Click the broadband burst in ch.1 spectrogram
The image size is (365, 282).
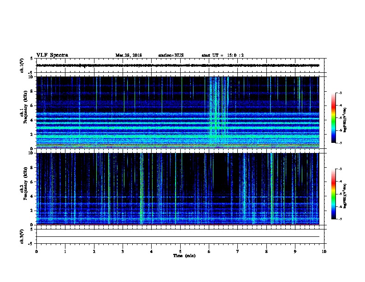point(218,112)
